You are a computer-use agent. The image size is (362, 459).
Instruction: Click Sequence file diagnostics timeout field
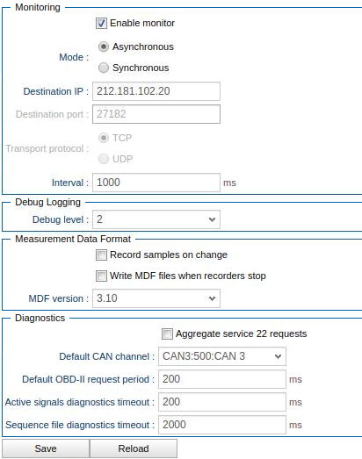pyautogui.click(x=222, y=425)
